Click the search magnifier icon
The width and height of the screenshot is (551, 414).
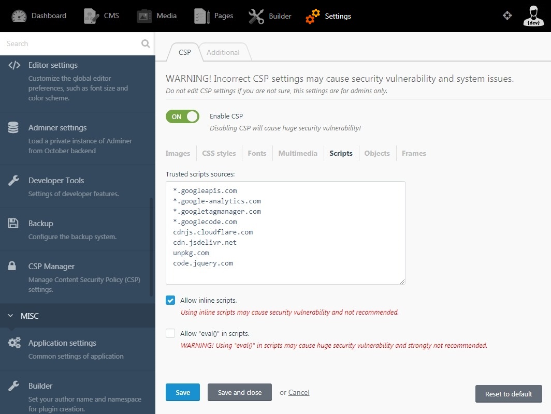pyautogui.click(x=146, y=43)
